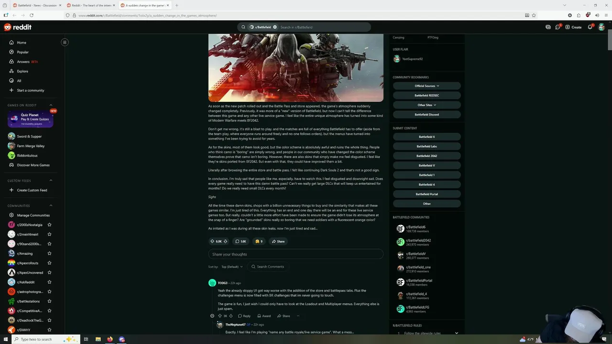
Task: Open the post's comments count button
Action: (x=240, y=241)
